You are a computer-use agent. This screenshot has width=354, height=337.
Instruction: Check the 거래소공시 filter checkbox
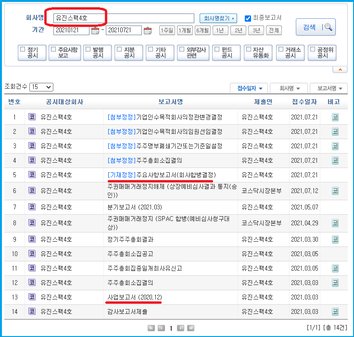(281, 49)
